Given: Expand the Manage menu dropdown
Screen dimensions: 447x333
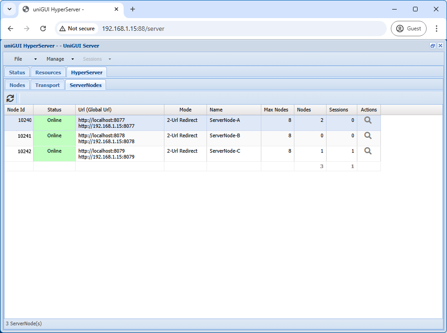Looking at the screenshot, I should pos(60,59).
